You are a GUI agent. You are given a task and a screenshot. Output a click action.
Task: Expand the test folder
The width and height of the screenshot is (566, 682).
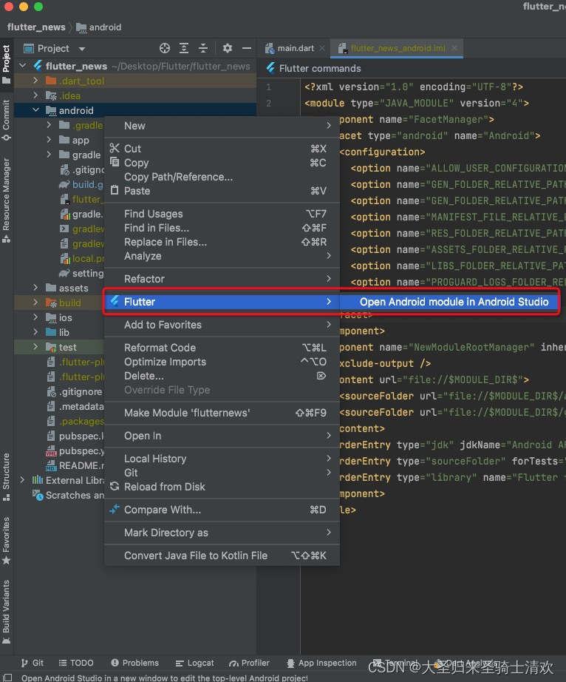pos(35,347)
